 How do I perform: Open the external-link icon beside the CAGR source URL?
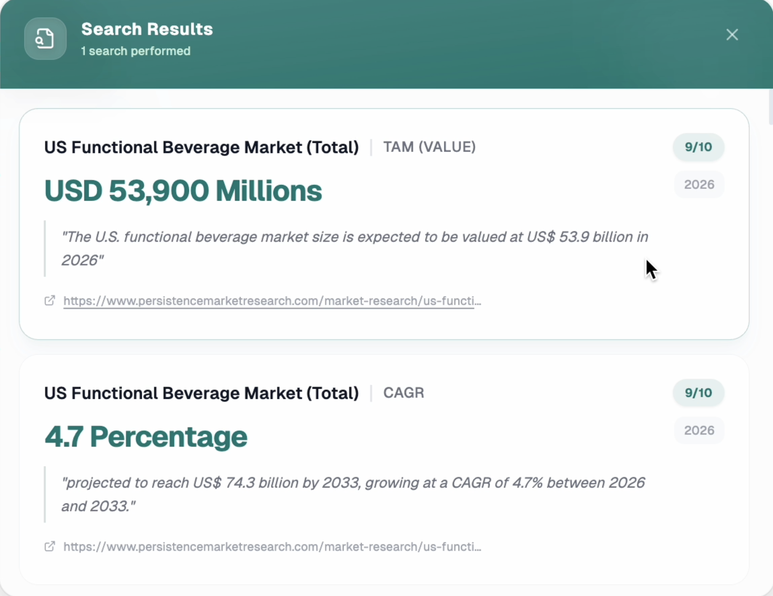[x=49, y=547]
